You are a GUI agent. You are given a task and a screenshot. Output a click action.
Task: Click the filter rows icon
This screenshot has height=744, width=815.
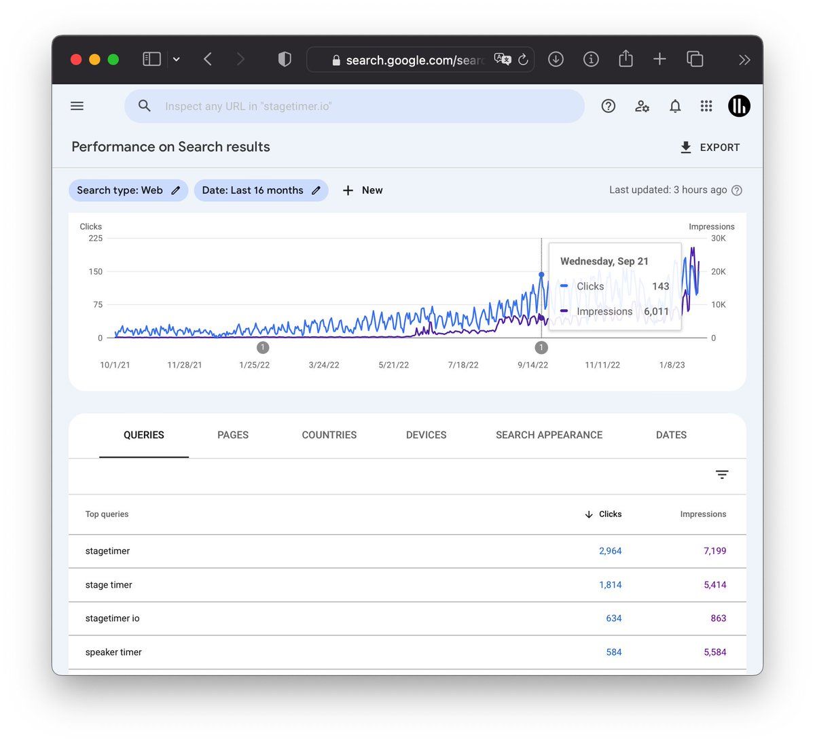[722, 475]
